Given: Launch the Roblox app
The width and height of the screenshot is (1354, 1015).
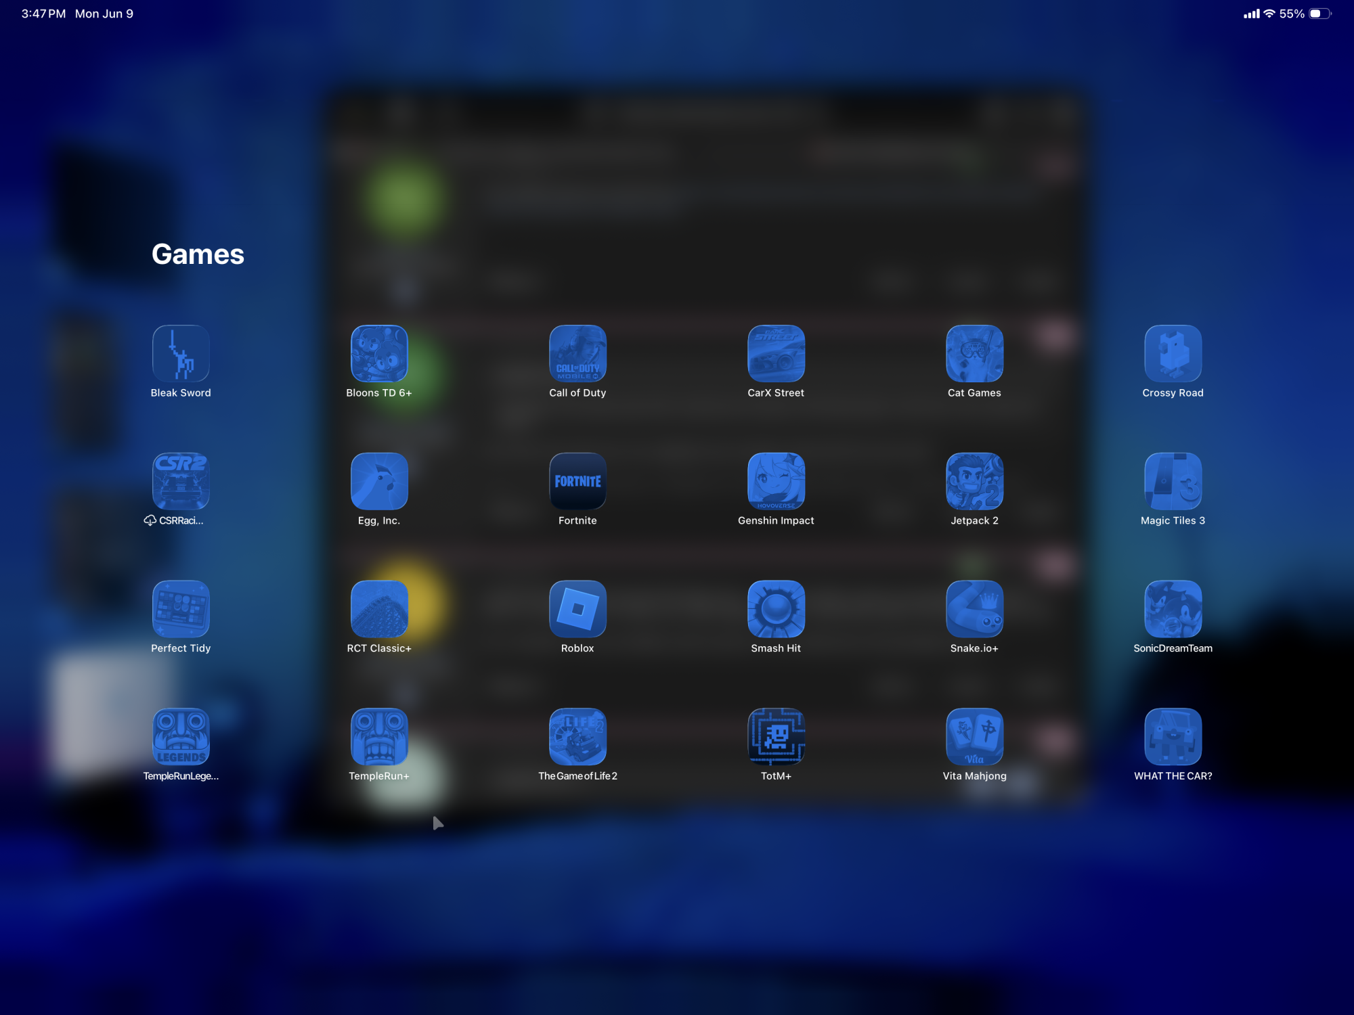Looking at the screenshot, I should pos(577,609).
